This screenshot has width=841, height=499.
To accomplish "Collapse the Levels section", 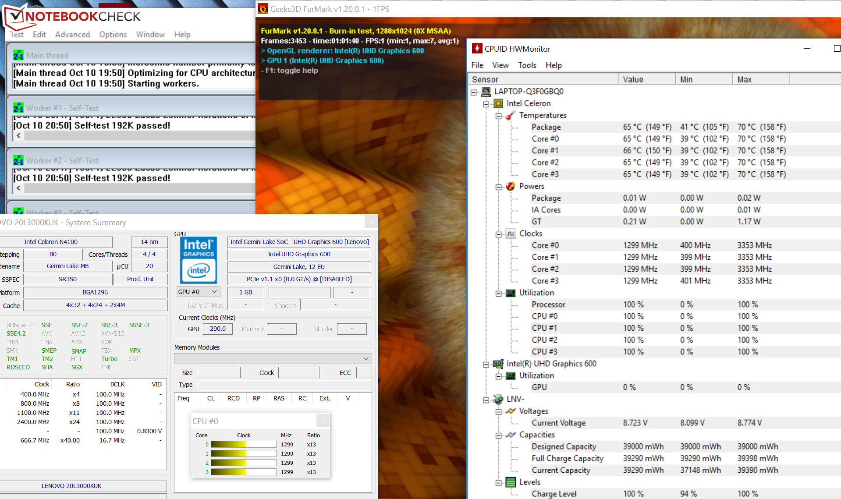I will 498,483.
